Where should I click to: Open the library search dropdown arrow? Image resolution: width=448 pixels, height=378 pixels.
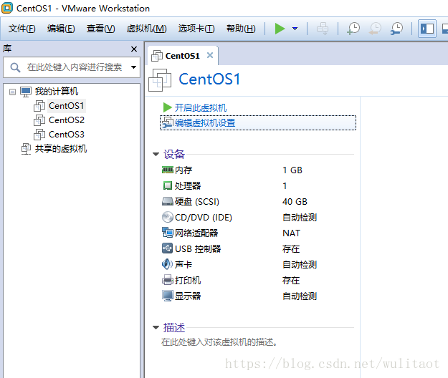click(x=133, y=67)
